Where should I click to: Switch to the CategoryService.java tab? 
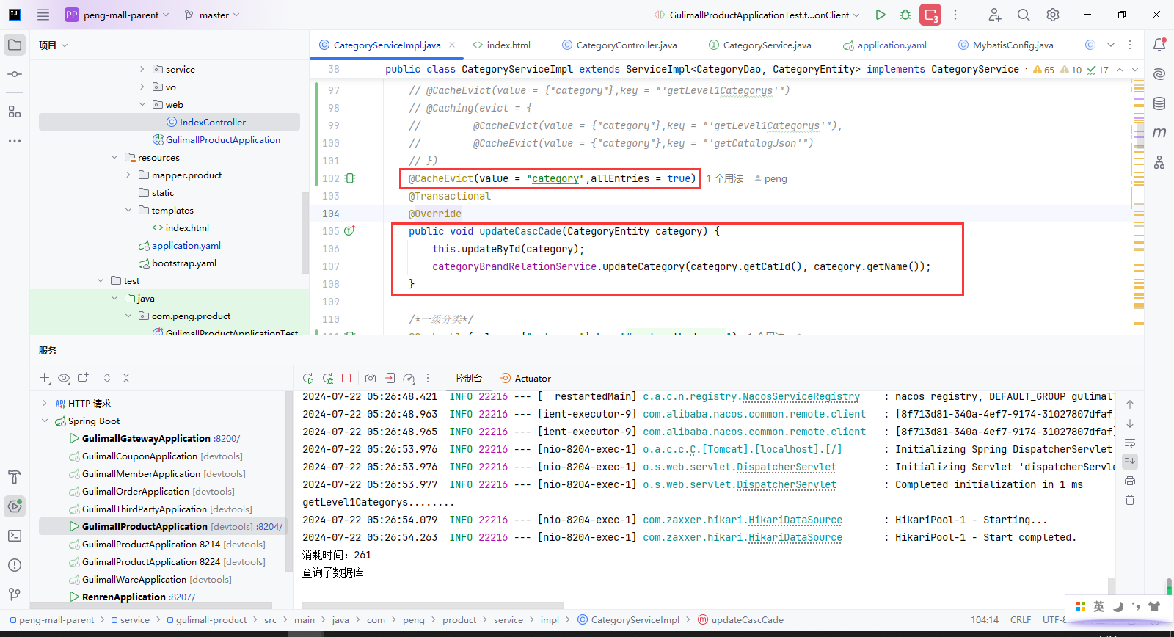pyautogui.click(x=760, y=45)
